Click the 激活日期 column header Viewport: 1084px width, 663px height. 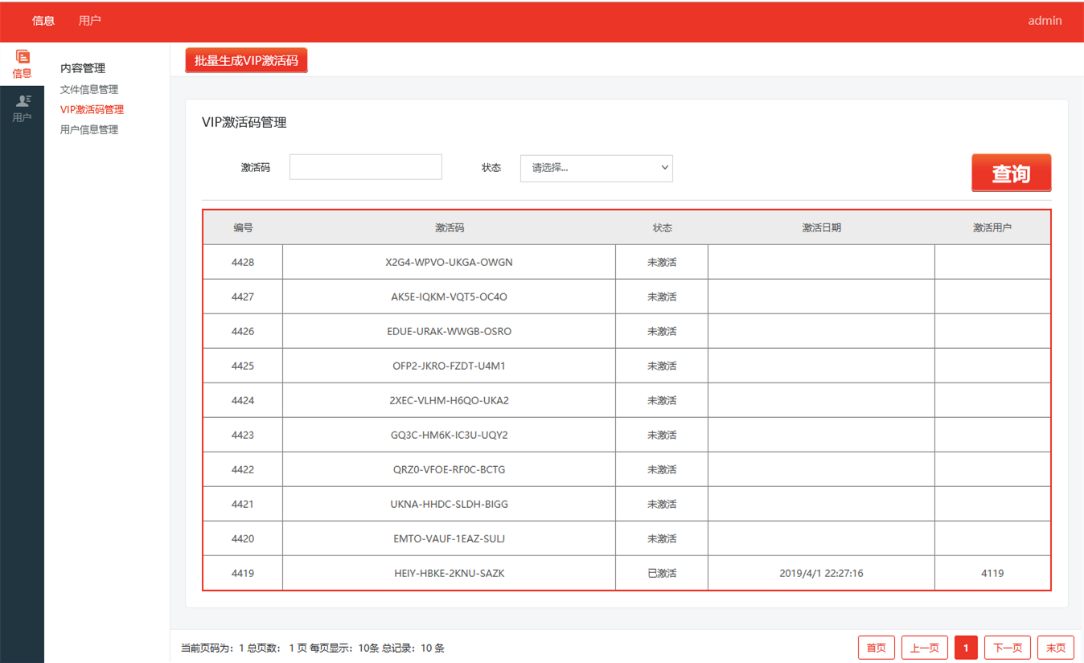pyautogui.click(x=821, y=227)
